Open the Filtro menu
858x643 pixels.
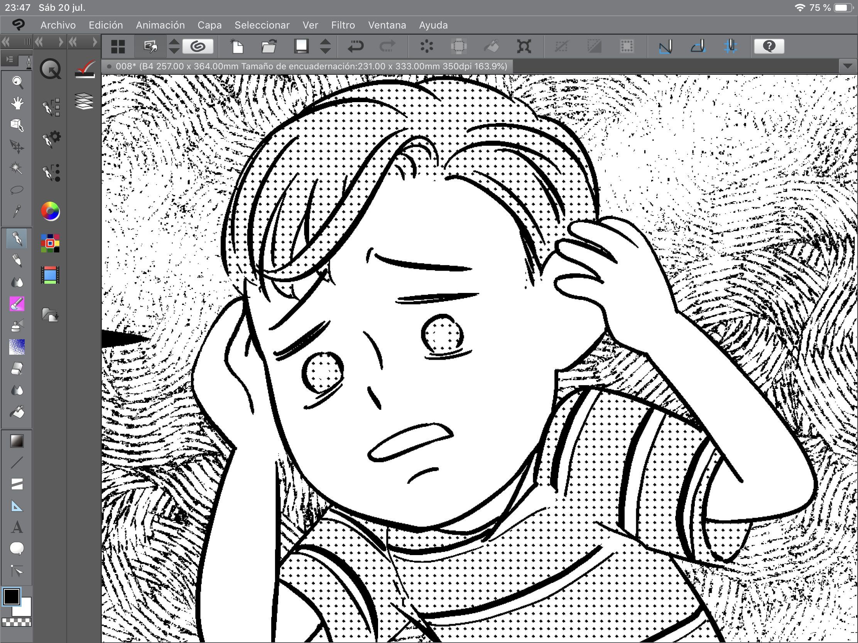[343, 25]
